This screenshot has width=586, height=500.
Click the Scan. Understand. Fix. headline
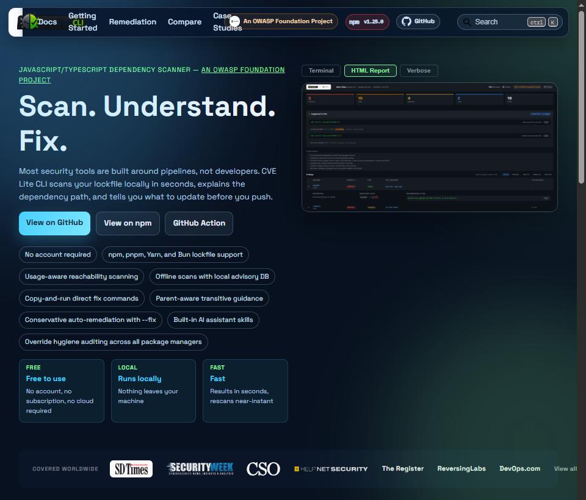[148, 123]
